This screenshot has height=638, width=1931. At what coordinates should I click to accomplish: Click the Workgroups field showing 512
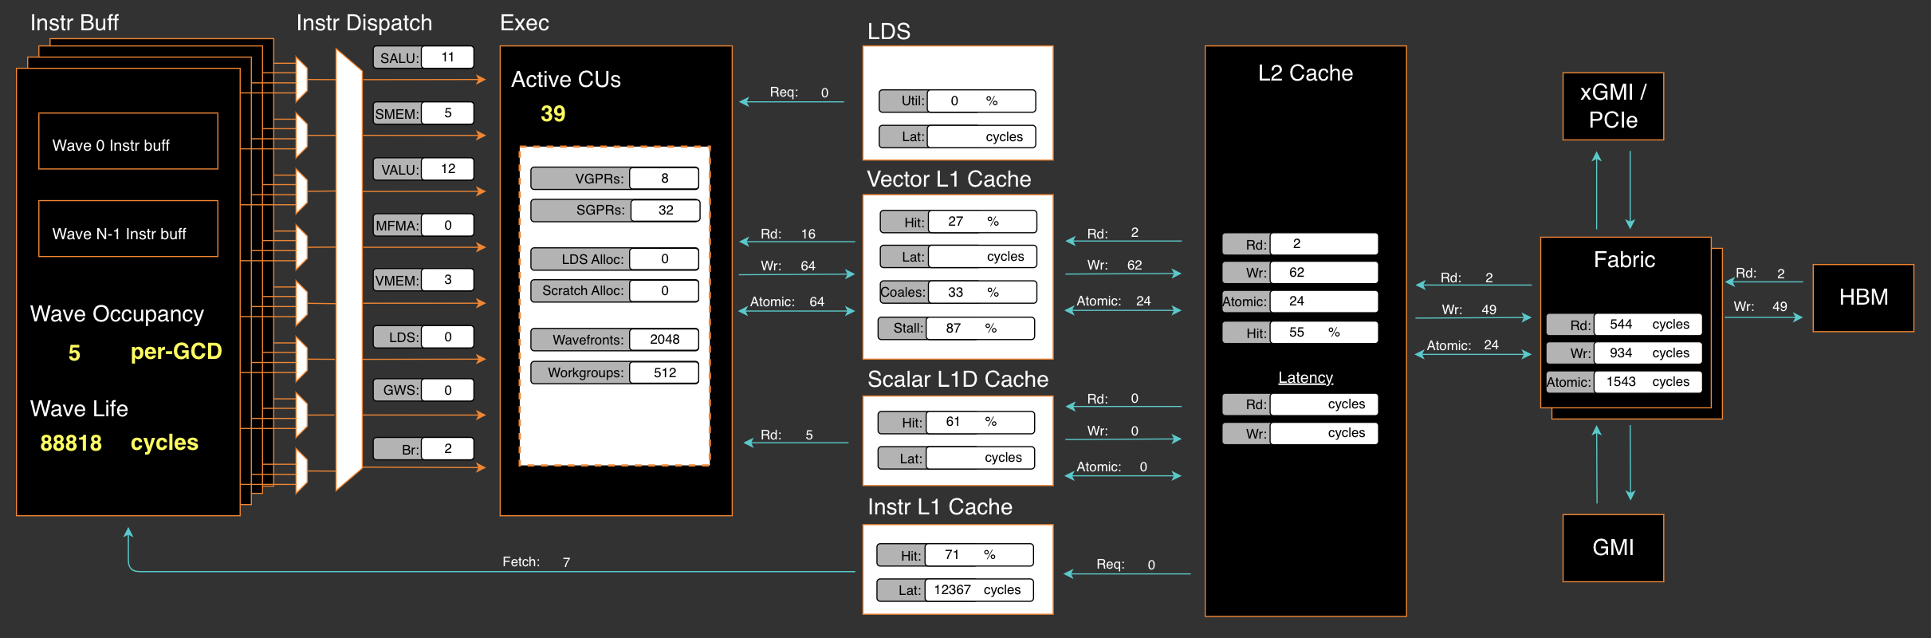tap(664, 372)
